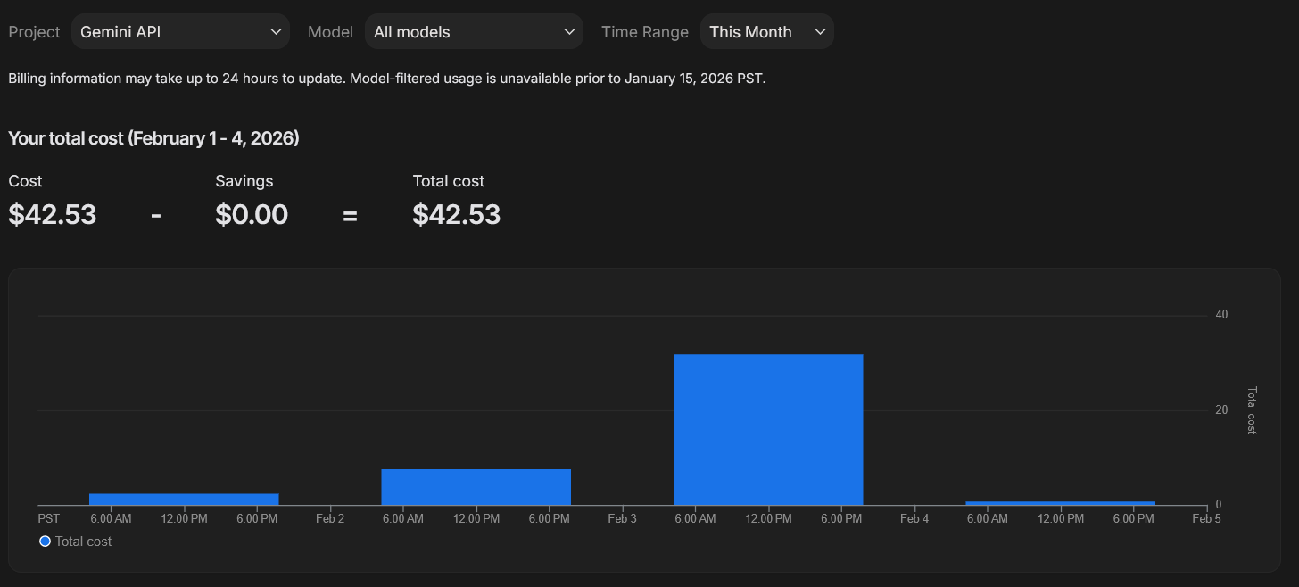Click the February 2 cost bar
The height and width of the screenshot is (587, 1299).
(476, 487)
